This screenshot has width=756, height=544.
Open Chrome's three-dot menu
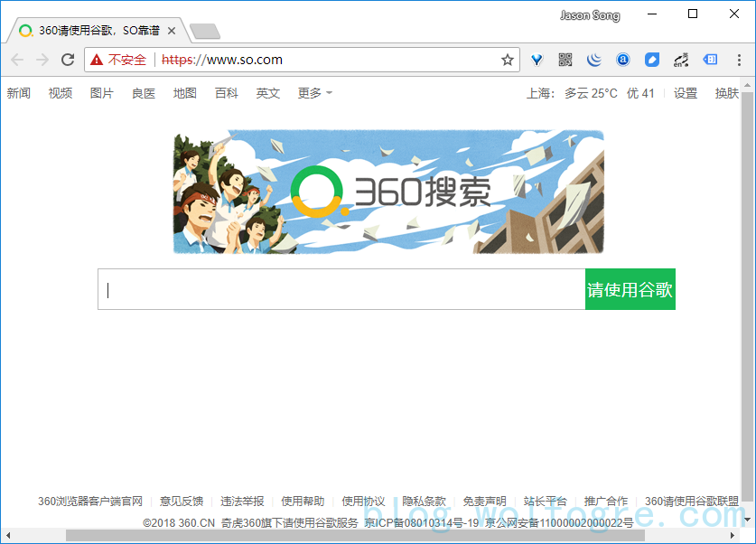tap(739, 60)
